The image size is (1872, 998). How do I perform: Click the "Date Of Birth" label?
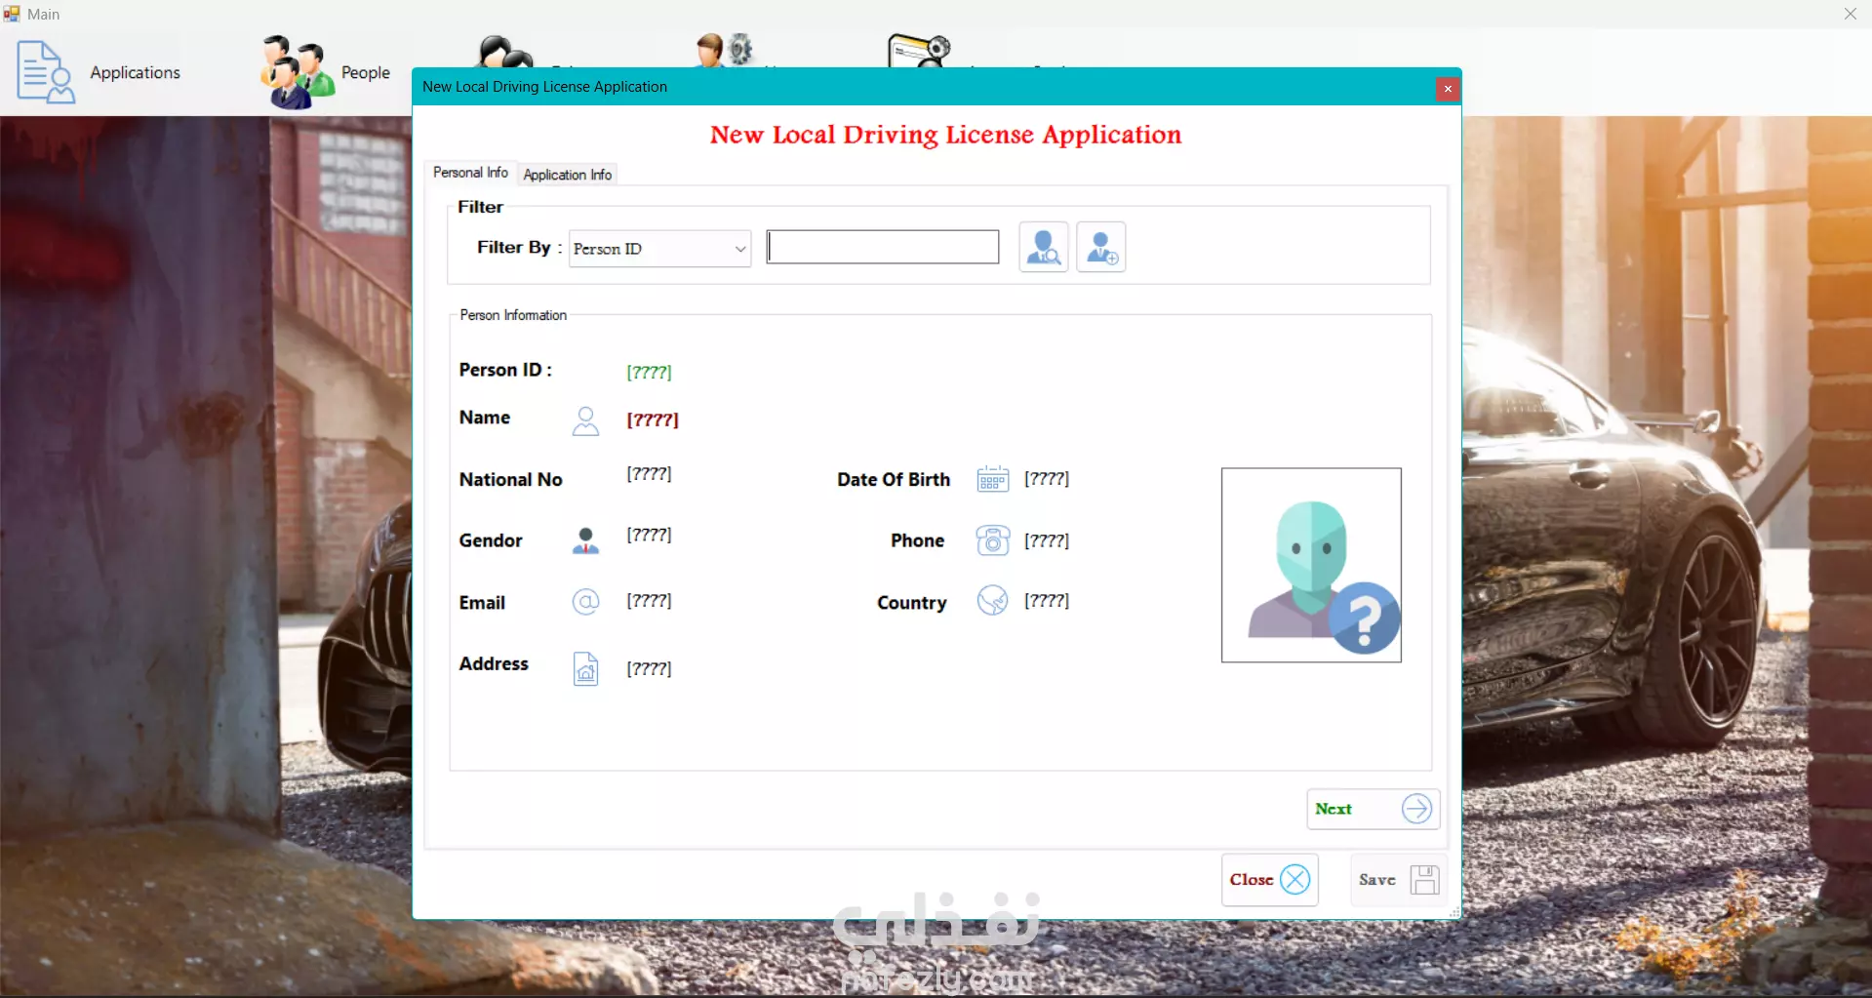coord(894,480)
